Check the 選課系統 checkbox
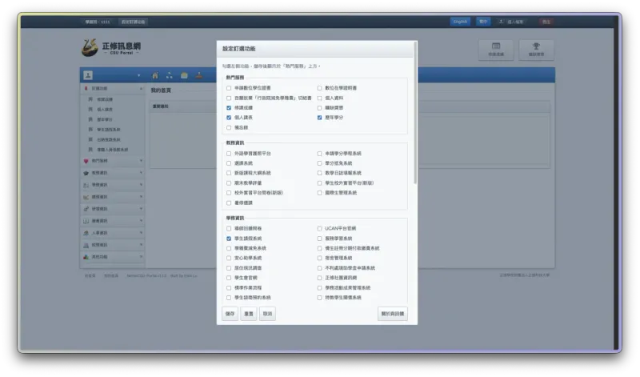The width and height of the screenshot is (640, 377). [229, 163]
